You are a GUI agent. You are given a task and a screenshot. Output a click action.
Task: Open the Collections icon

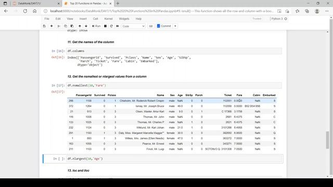pos(307,11)
